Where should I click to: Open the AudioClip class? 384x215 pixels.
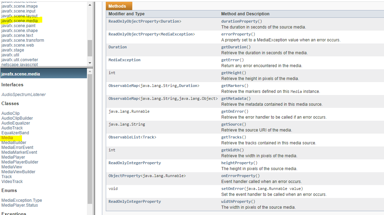(x=10, y=113)
